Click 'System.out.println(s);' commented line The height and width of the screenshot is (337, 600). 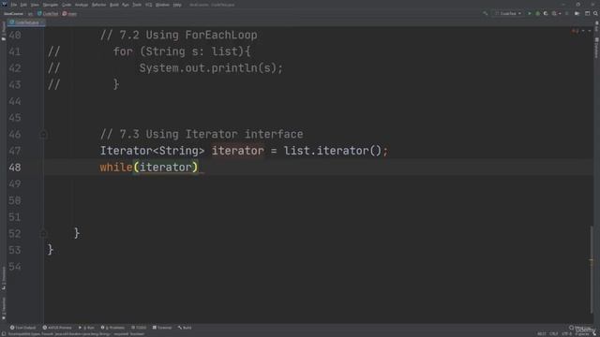pyautogui.click(x=211, y=68)
